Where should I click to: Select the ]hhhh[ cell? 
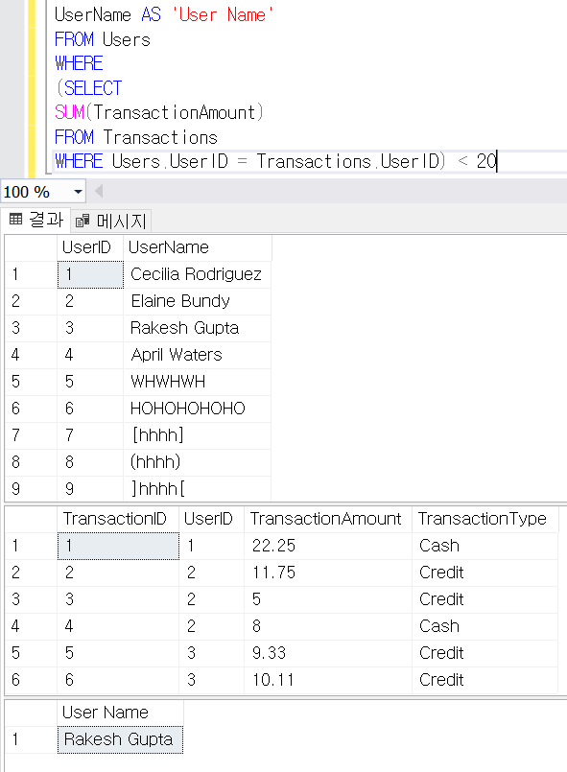coord(197,488)
